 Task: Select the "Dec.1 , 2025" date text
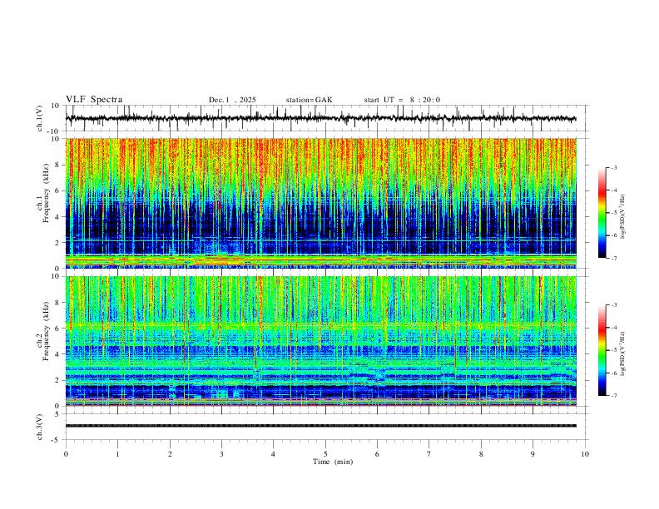click(232, 100)
